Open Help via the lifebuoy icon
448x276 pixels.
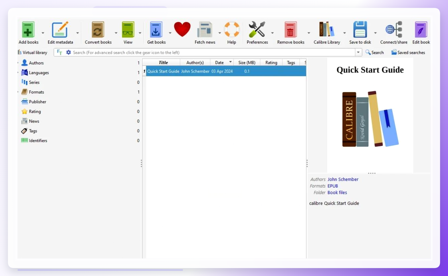232,30
